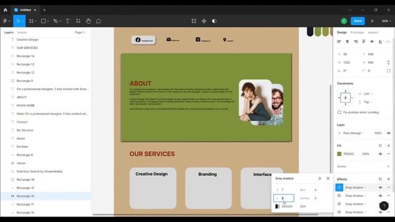This screenshot has width=395, height=222.
Task: Click the green fill color swatch
Action: pyautogui.click(x=339, y=154)
